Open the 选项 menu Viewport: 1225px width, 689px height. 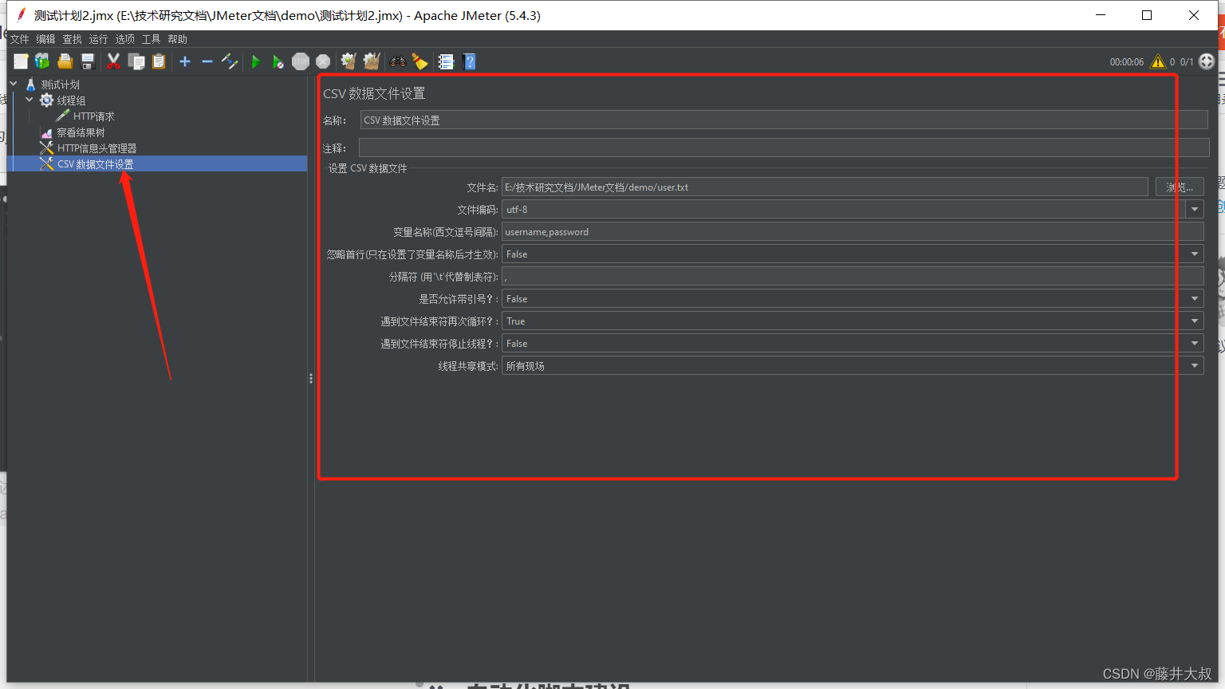coord(124,39)
